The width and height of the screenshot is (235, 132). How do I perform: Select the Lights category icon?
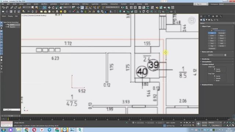click(206, 20)
